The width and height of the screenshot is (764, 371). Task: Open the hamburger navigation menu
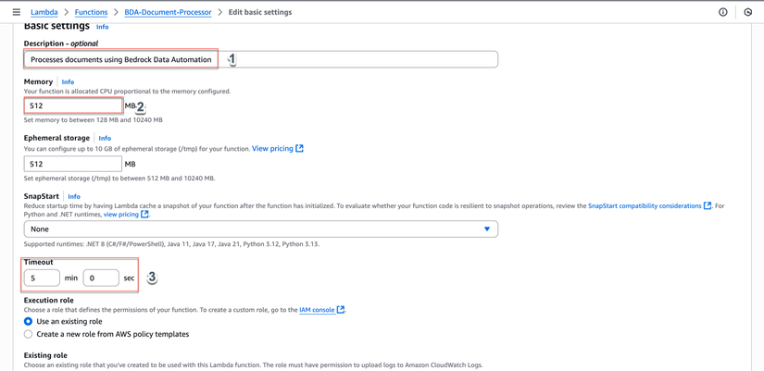[16, 12]
